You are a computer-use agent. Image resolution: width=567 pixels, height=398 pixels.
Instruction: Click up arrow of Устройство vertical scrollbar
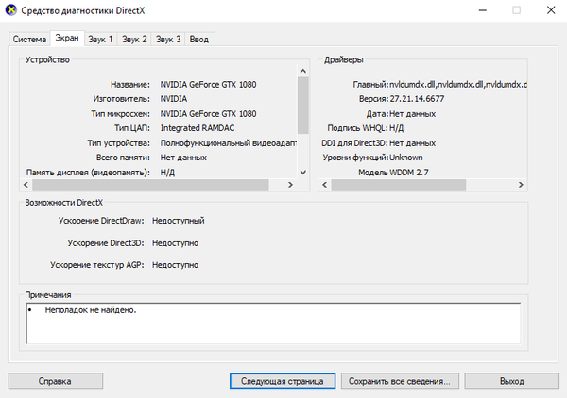tap(303, 71)
